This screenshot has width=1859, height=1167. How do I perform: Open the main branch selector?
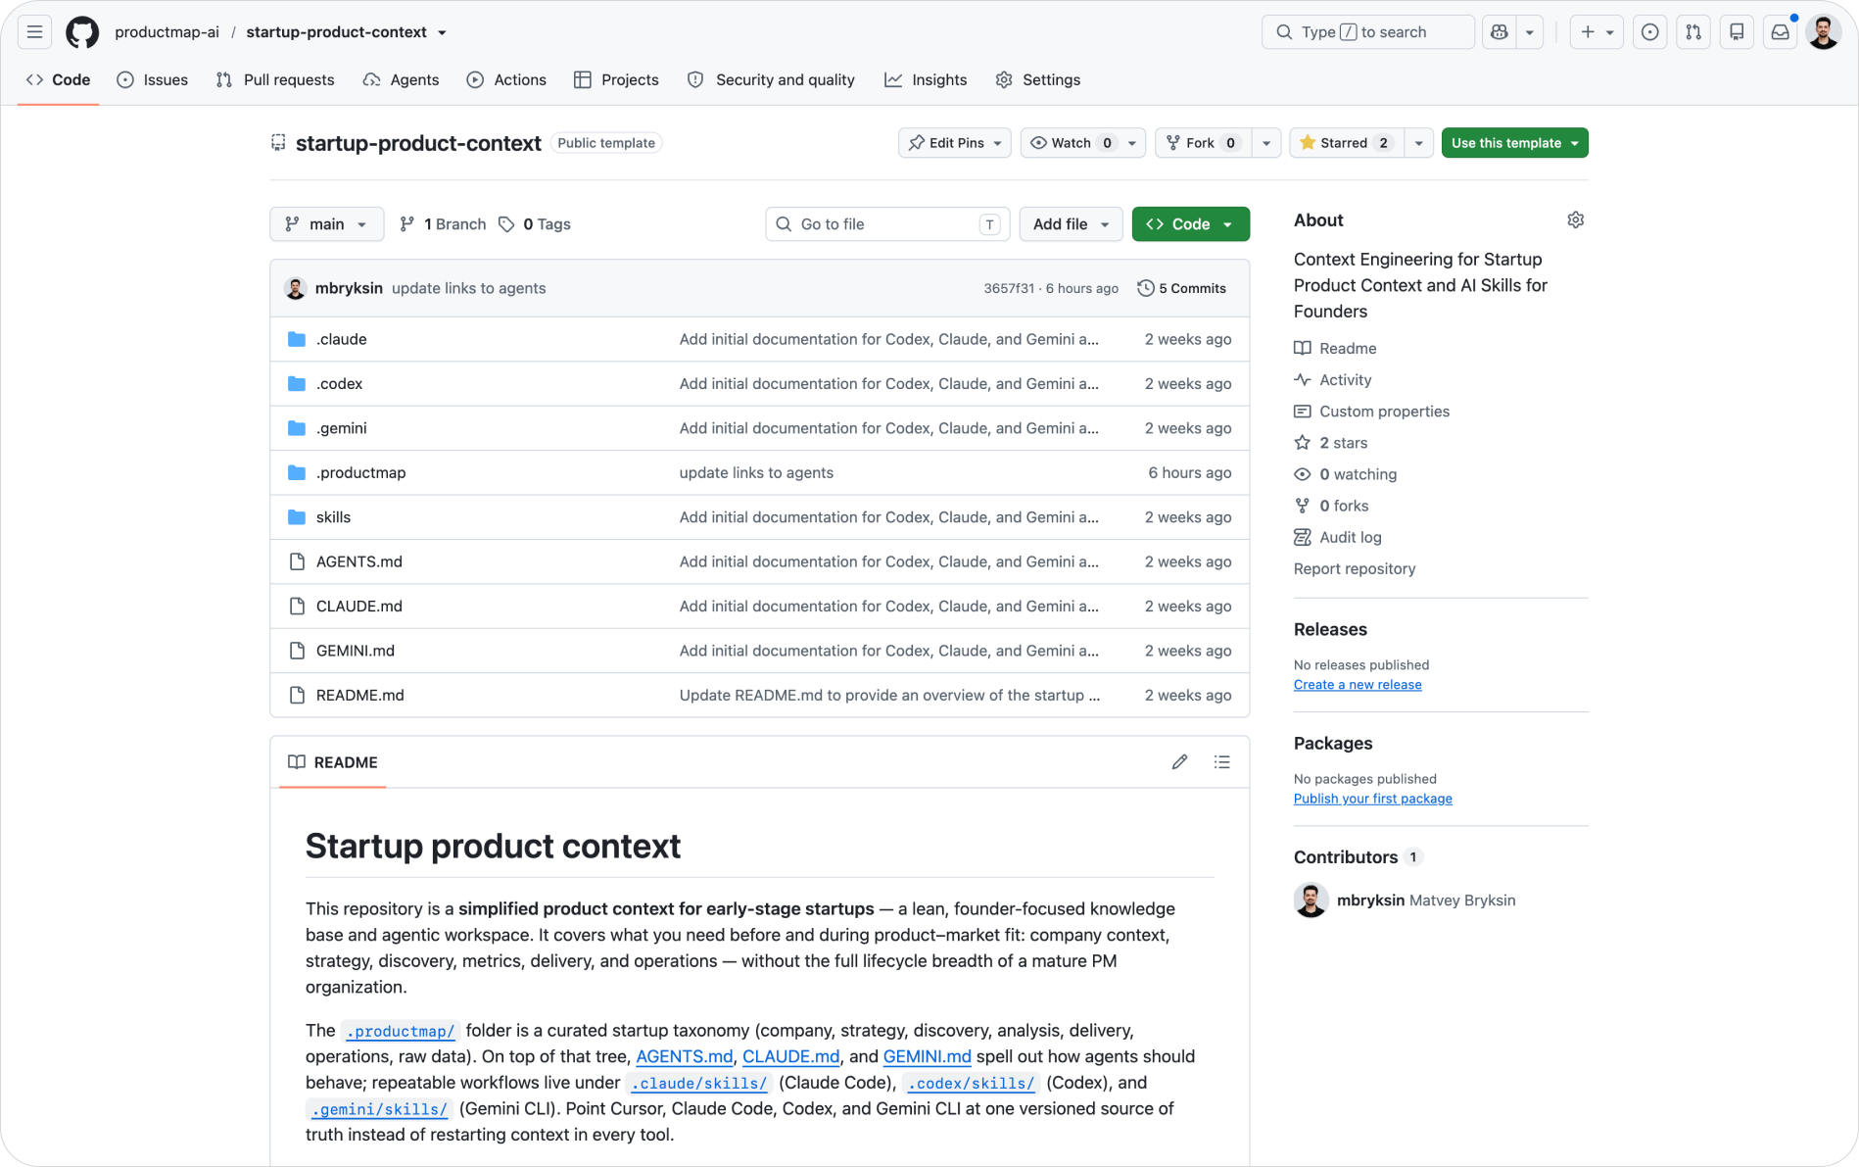pos(326,224)
